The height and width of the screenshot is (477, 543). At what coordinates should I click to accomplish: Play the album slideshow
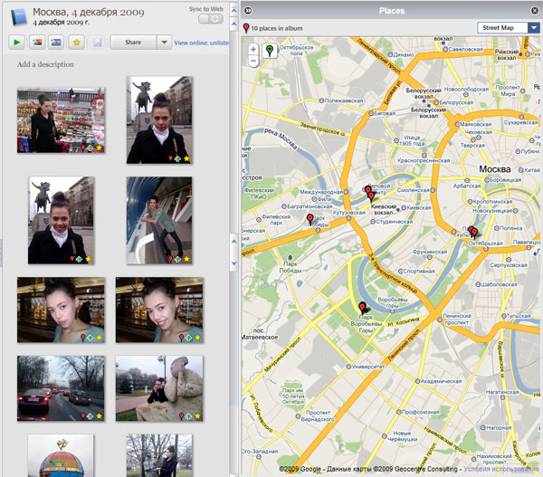pyautogui.click(x=18, y=42)
